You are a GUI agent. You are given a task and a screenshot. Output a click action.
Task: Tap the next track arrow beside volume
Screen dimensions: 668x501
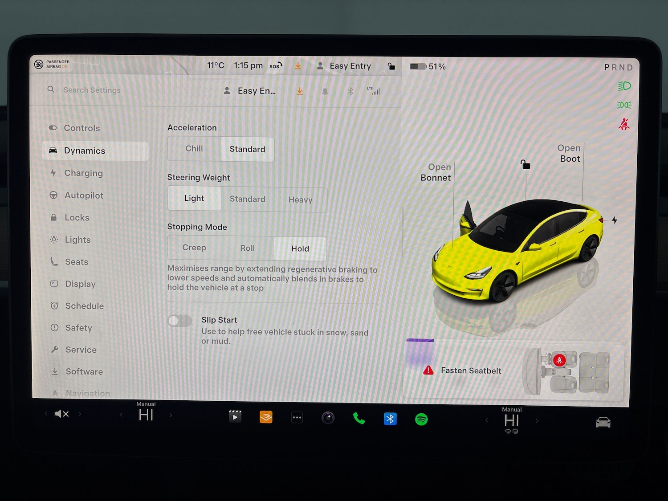pyautogui.click(x=80, y=414)
